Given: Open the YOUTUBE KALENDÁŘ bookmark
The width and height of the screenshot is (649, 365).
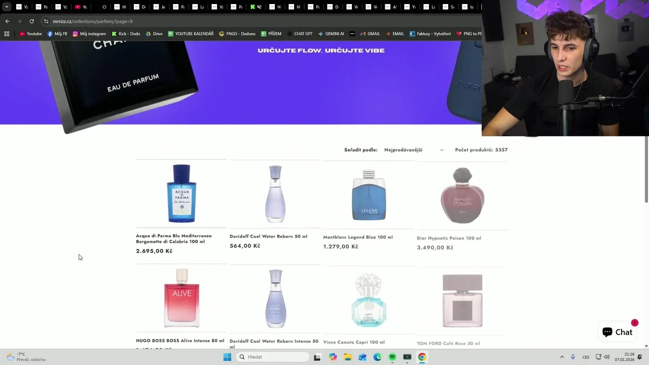Looking at the screenshot, I should (x=191, y=34).
